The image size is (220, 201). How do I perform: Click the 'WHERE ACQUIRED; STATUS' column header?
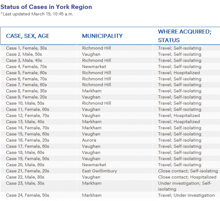tap(185, 36)
